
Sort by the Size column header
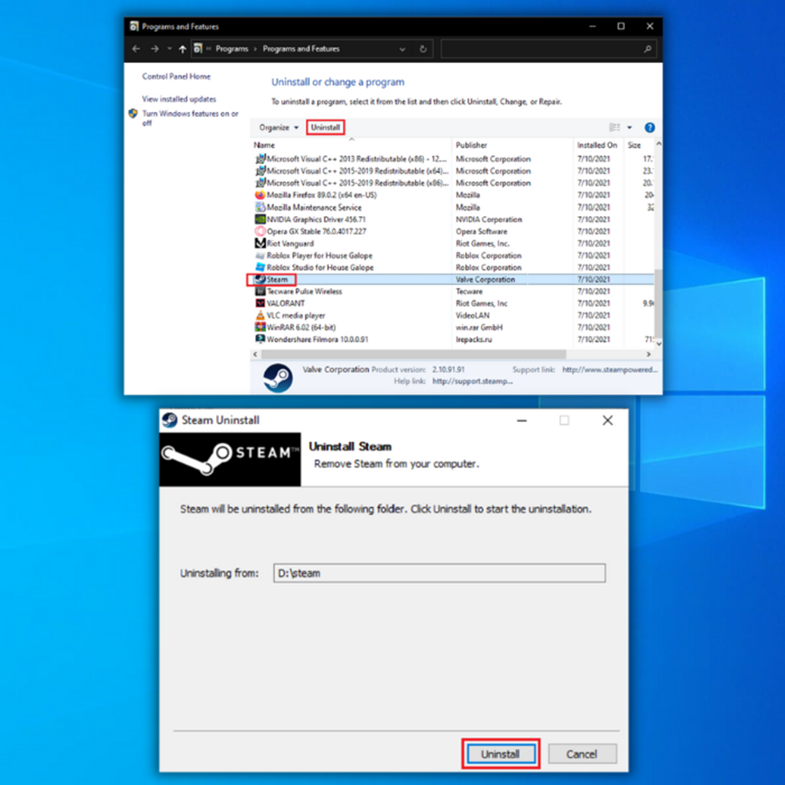634,145
